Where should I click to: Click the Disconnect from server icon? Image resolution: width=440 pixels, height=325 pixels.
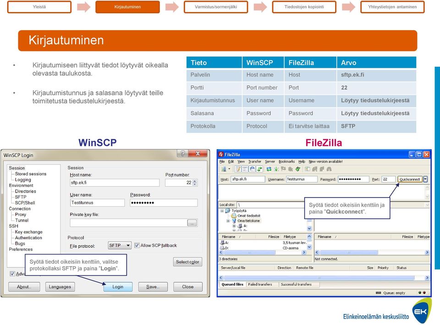[x=291, y=169]
